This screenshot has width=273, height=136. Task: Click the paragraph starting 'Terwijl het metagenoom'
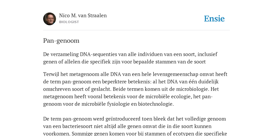[135, 89]
